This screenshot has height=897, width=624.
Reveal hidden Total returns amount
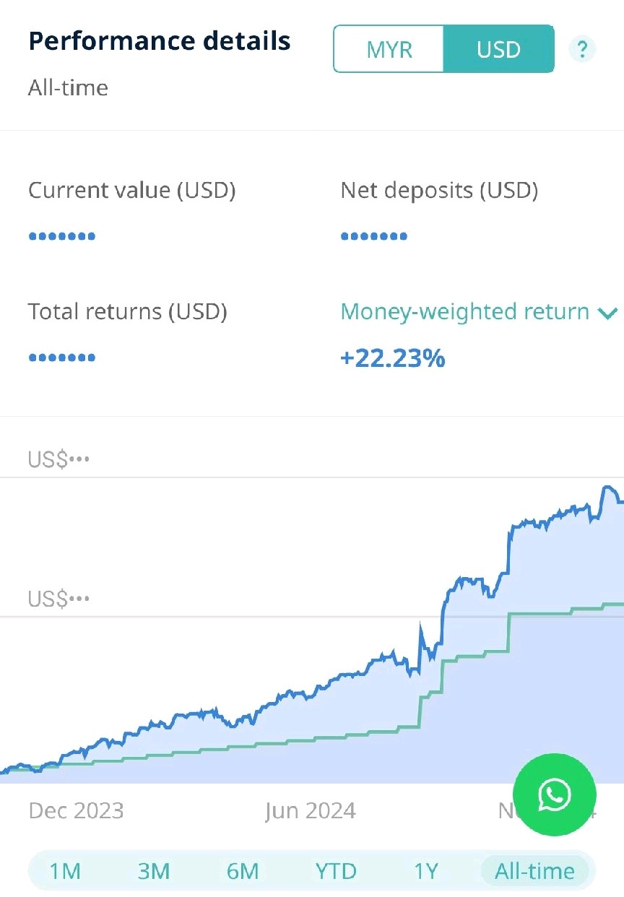point(62,357)
